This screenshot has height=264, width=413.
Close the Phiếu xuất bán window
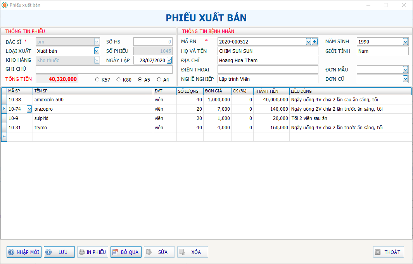click(x=404, y=5)
